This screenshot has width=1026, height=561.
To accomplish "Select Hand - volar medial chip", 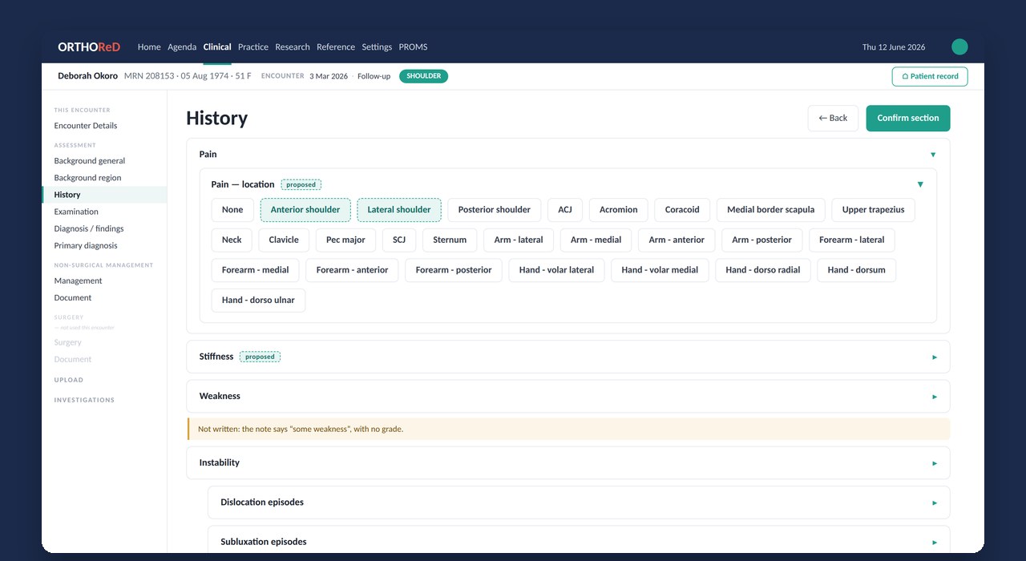I will [660, 270].
